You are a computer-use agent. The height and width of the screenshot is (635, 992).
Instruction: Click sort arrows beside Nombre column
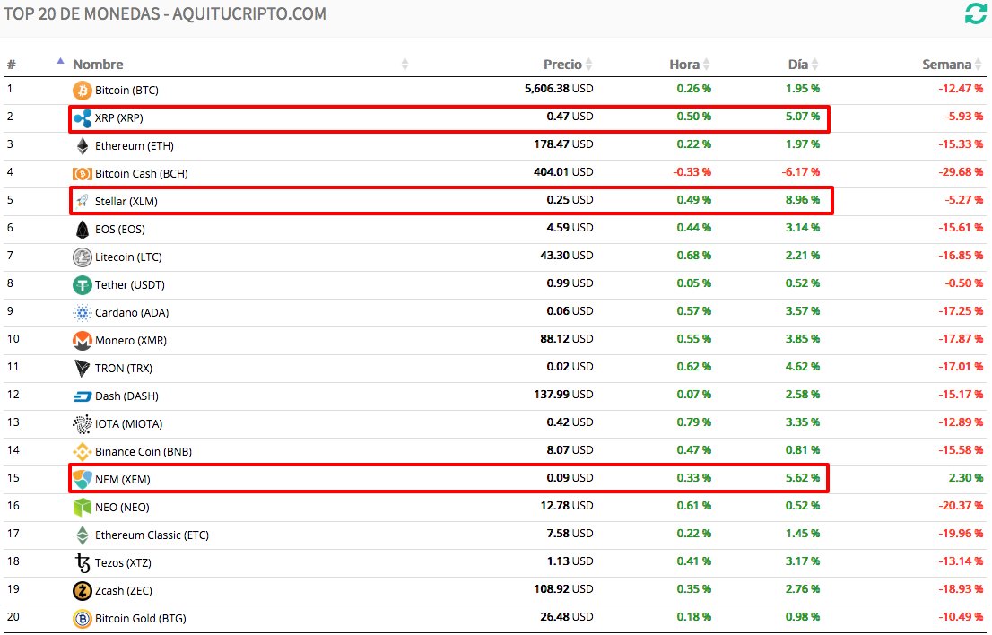pyautogui.click(x=405, y=64)
